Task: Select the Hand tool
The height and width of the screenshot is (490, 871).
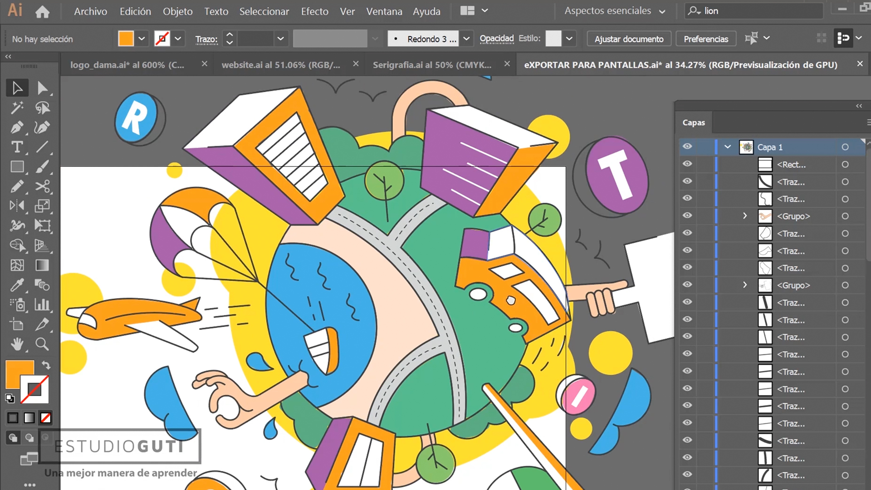Action: click(x=17, y=344)
